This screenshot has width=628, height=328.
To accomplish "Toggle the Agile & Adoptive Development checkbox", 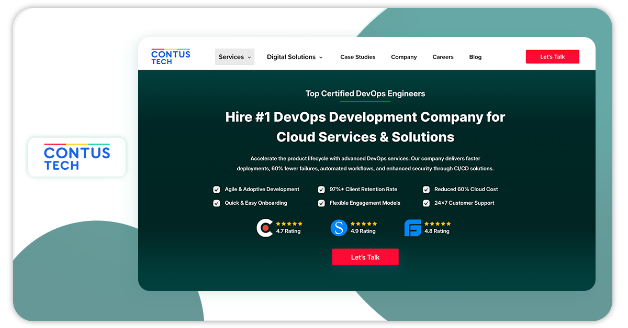I will pyautogui.click(x=217, y=190).
